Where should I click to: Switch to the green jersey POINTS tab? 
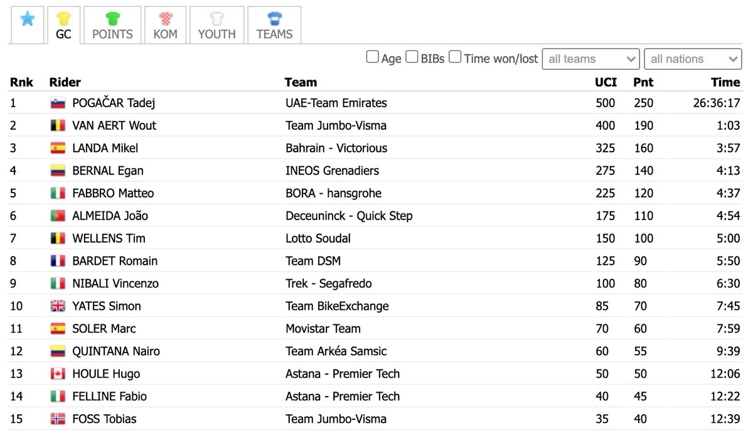[112, 25]
